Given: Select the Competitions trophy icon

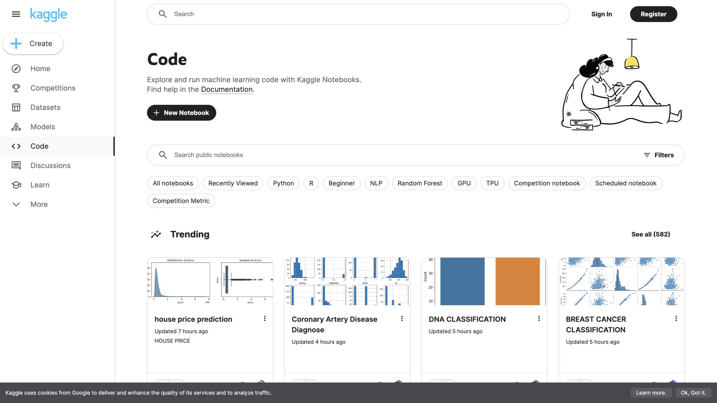Looking at the screenshot, I should click(x=16, y=88).
